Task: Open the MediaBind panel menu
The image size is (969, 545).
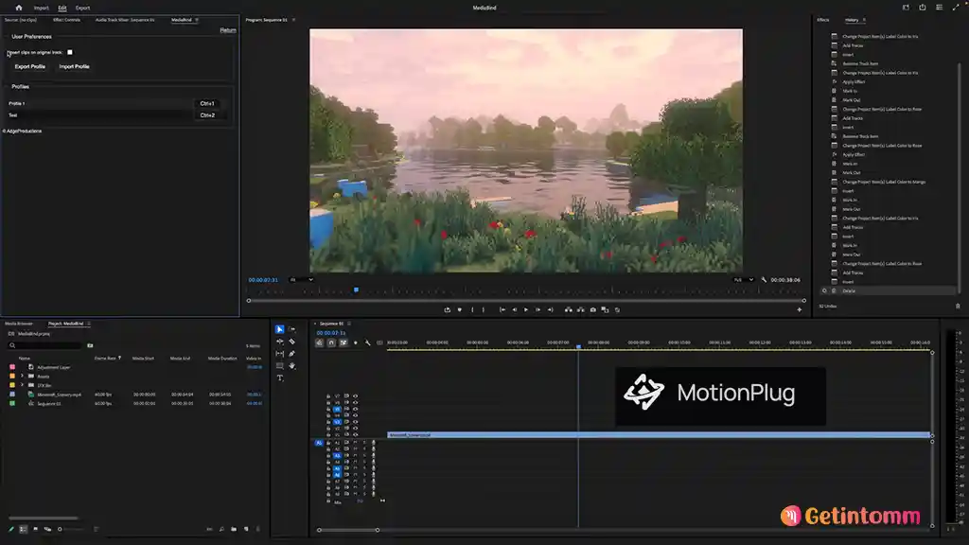Action: [x=197, y=20]
